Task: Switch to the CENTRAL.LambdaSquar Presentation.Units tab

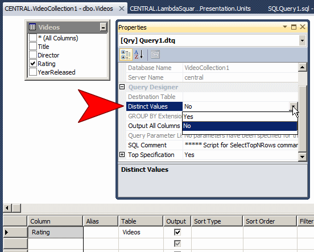Action: [190, 9]
